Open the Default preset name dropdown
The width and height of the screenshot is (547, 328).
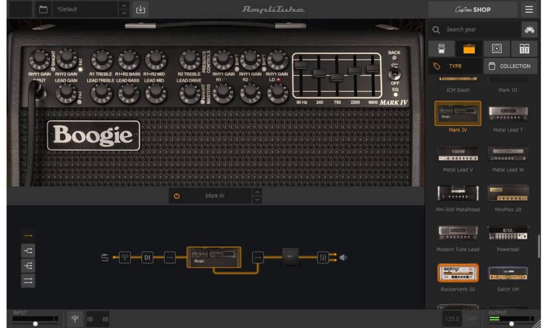(85, 10)
